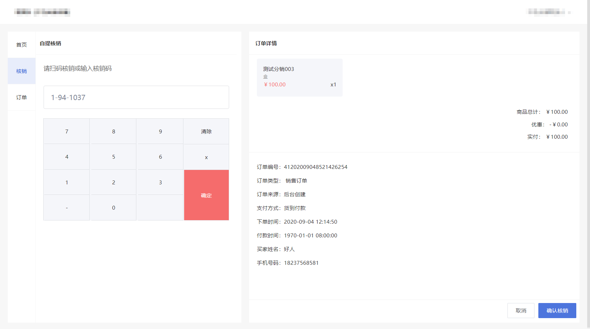Focus the verification code input field
The width and height of the screenshot is (590, 329).
point(136,97)
